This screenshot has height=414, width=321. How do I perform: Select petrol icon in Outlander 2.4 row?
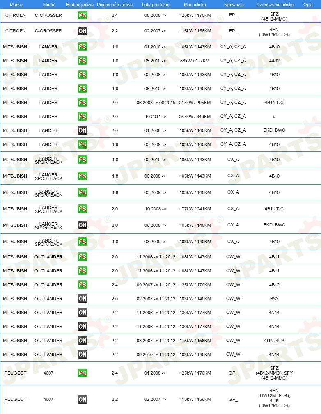(x=83, y=285)
